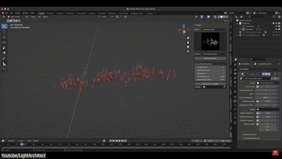Click the viewport zoom magnifier icon
This screenshot has width=282, height=159.
pos(188,38)
